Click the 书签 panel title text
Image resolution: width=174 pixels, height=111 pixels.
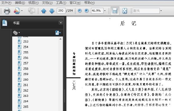(16, 23)
